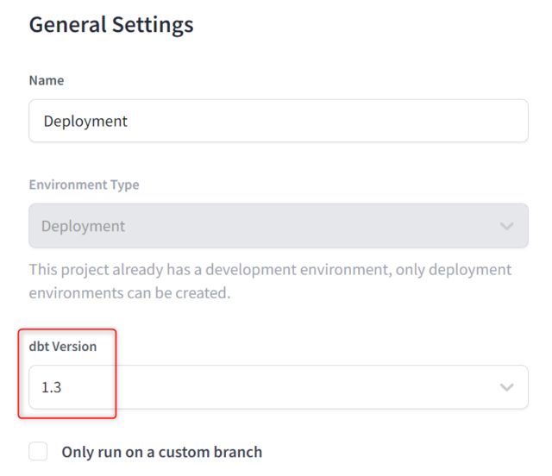Click the Name input field
Viewport: 552px width, 476px height.
(x=279, y=121)
